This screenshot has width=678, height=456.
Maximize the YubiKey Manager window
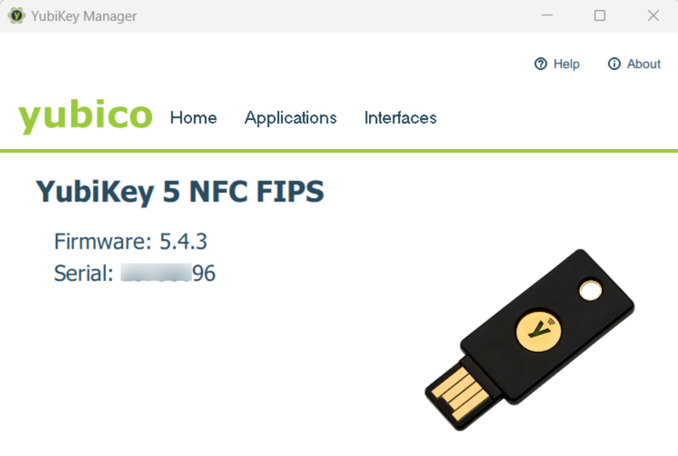(x=600, y=15)
